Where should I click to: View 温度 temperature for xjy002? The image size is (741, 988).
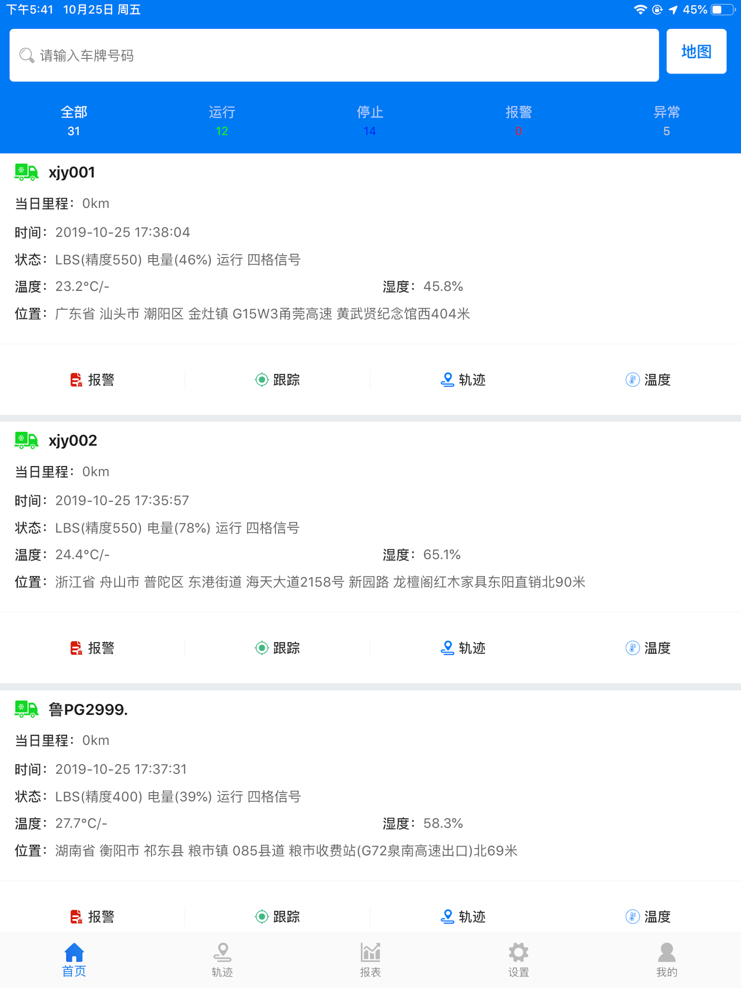[648, 648]
